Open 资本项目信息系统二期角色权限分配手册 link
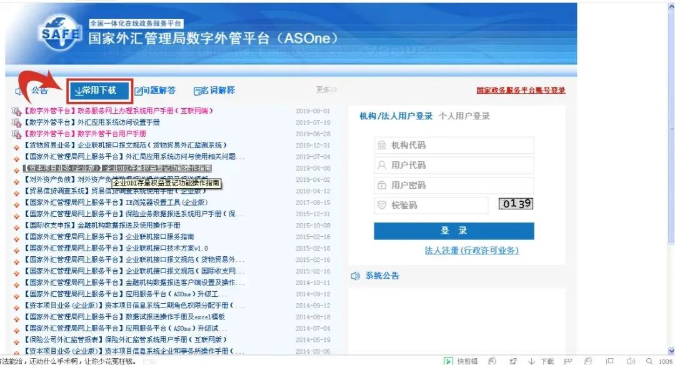 [174, 306]
